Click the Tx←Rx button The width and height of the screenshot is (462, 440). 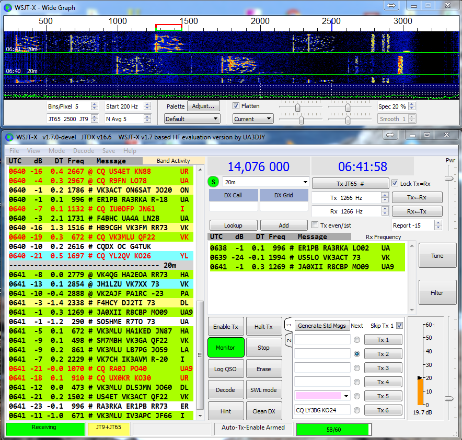[x=417, y=197]
